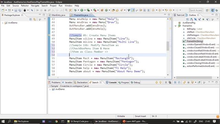Viewport: 220px width, 124px height.
Task: Click the Coverage run icon
Action: (88, 10)
